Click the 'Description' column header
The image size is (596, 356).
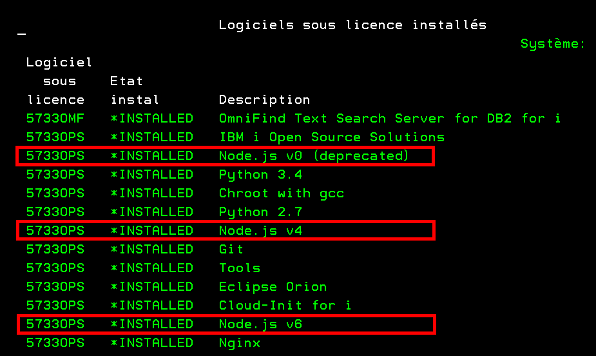(264, 100)
